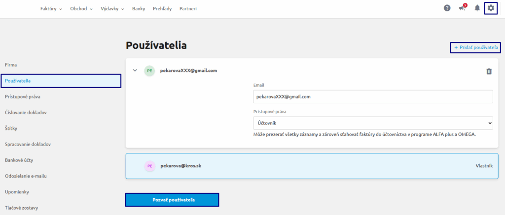Delete user pekarovaXXX@gmail.com with trash icon
The height and width of the screenshot is (215, 505).
[489, 71]
